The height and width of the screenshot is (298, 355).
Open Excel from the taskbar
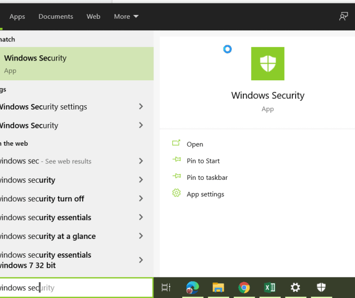[x=270, y=287]
